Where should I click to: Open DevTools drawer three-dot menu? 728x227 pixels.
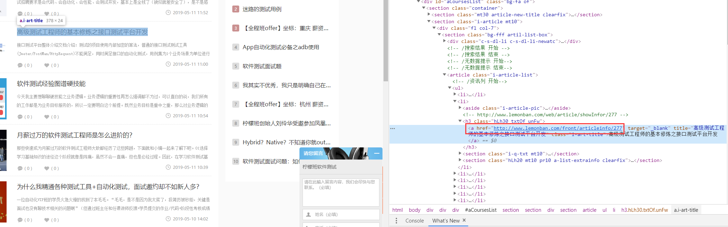(x=396, y=220)
